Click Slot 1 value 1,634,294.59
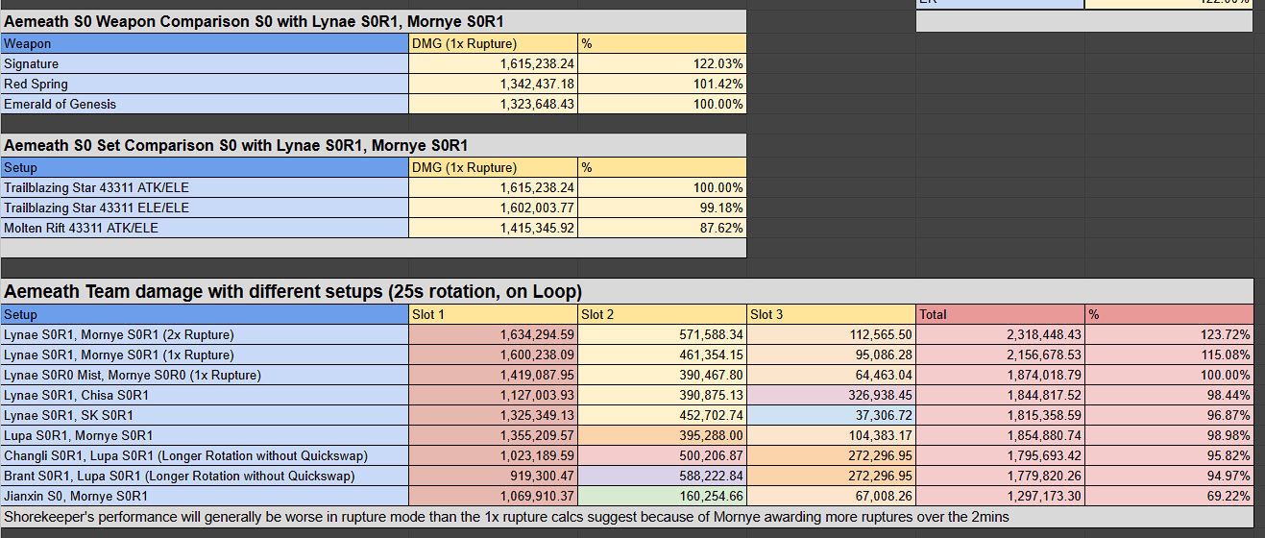Image resolution: width=1265 pixels, height=538 pixels. pyautogui.click(x=494, y=334)
